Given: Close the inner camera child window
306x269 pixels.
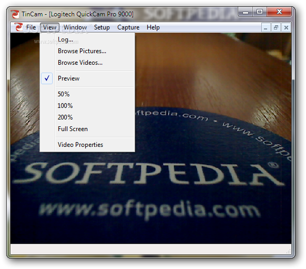Looking at the screenshot, I should click(287, 27).
